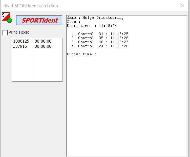Click the Control 124 punch row
The image size is (190, 157).
[x=100, y=46]
